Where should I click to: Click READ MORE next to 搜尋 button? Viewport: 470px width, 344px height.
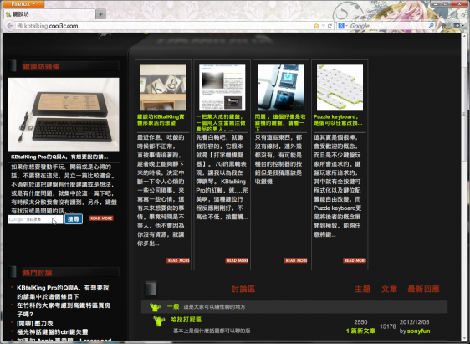point(101,218)
